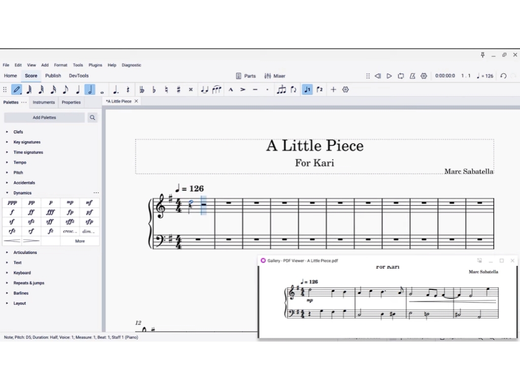Rewind playback to start
Viewport: 520px width, 390px height.
(378, 76)
